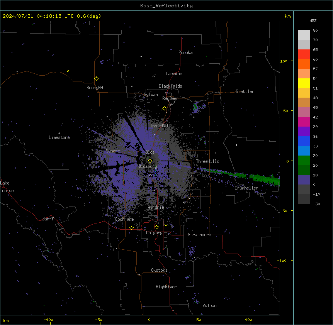Click the Banff city label
Screen dimensions: 333x325
48,219
